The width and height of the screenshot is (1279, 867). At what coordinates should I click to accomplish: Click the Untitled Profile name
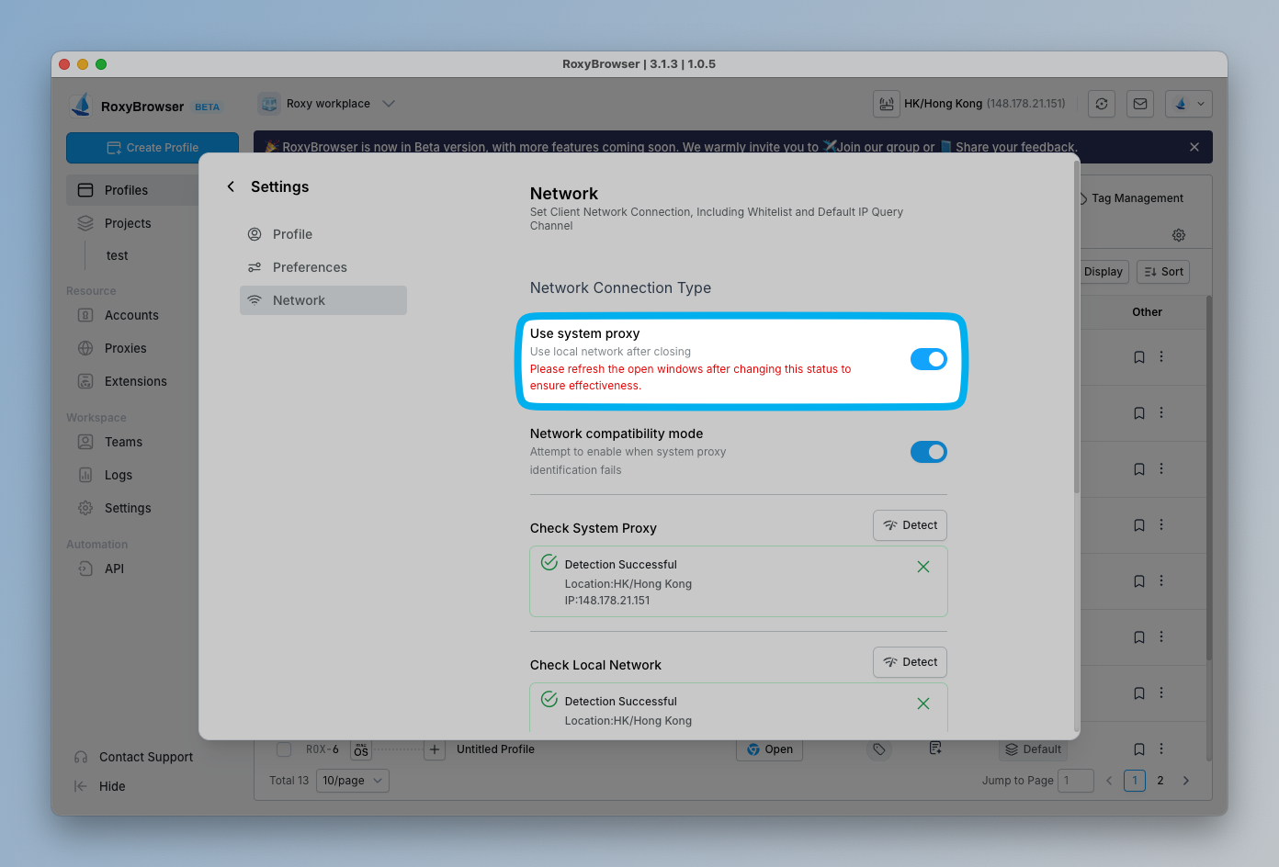(x=495, y=749)
